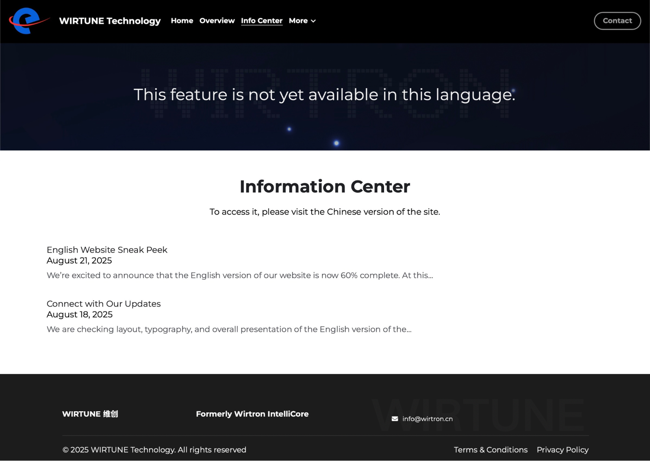The height and width of the screenshot is (461, 650).
Task: Open Terms & Conditions in footer
Action: [490, 449]
